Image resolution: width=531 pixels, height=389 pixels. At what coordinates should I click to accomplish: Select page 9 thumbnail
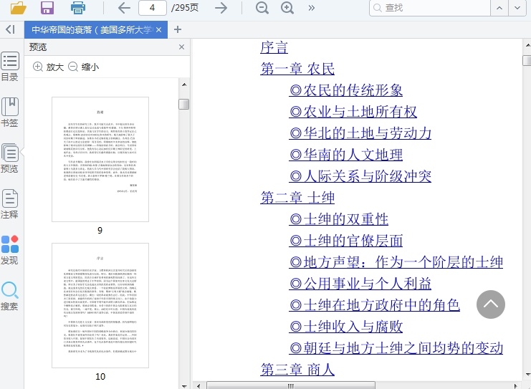click(100, 160)
